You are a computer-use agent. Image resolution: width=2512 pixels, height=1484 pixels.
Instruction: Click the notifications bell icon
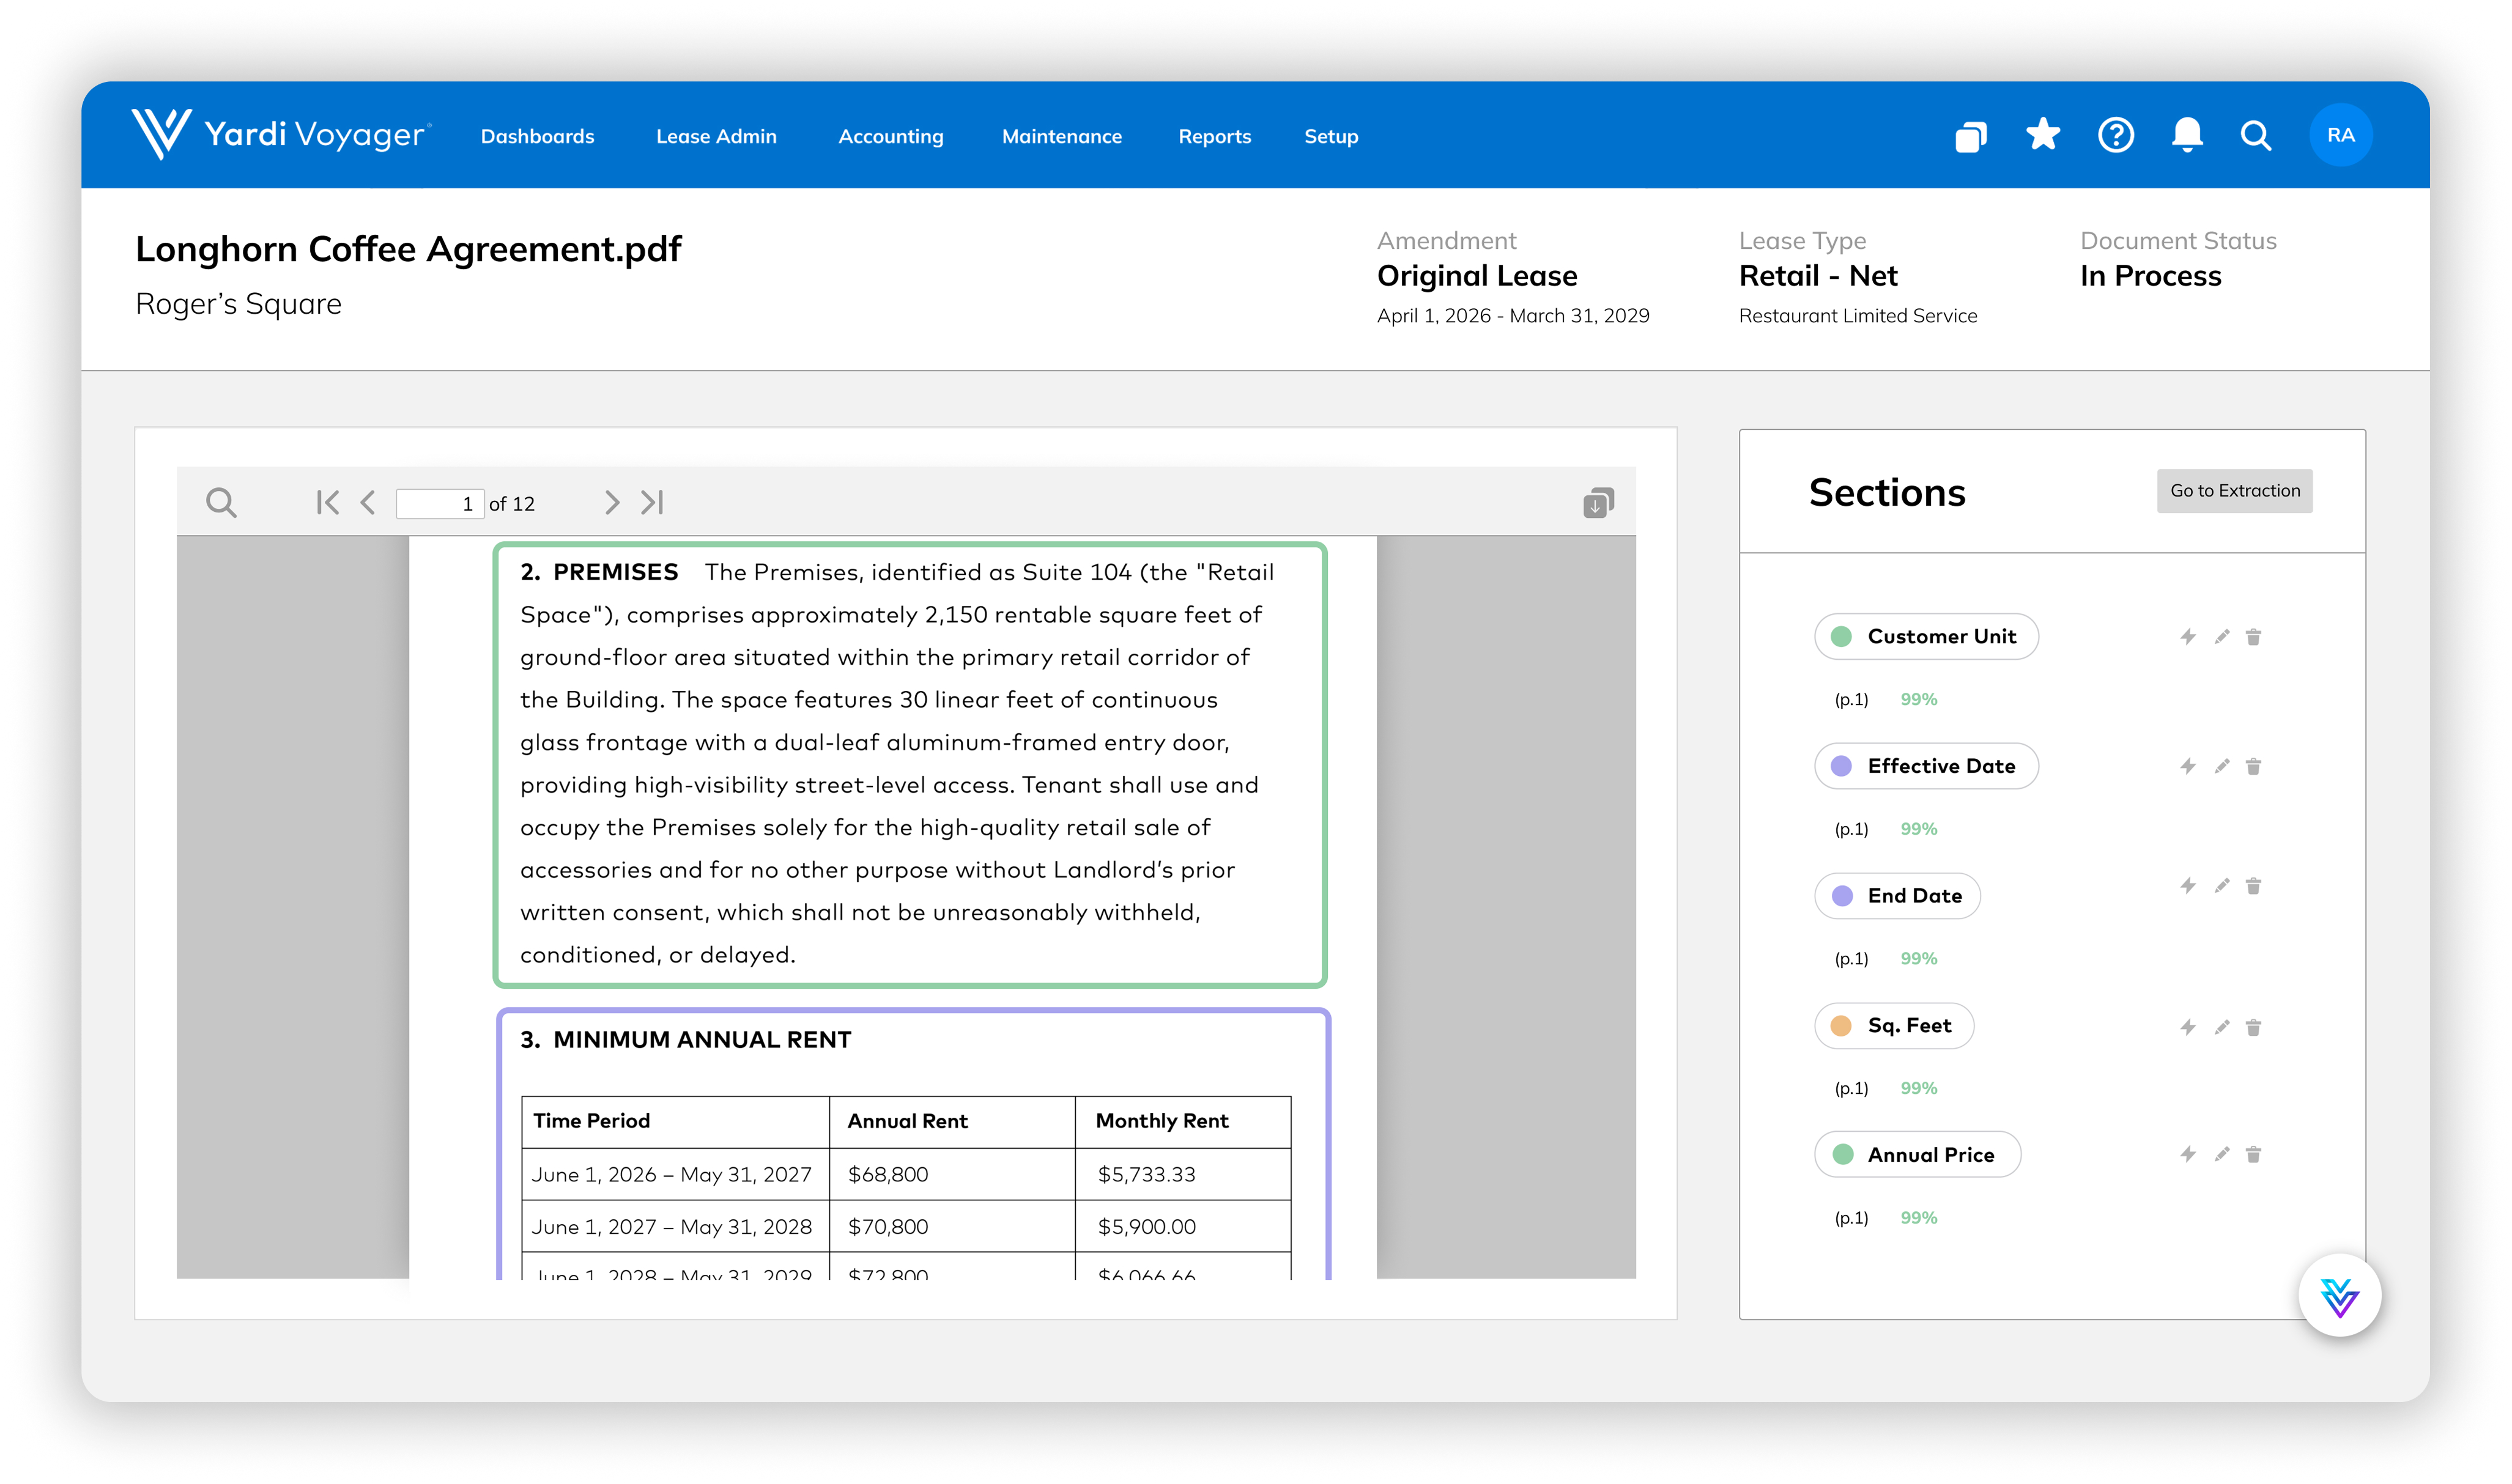pos(2187,135)
